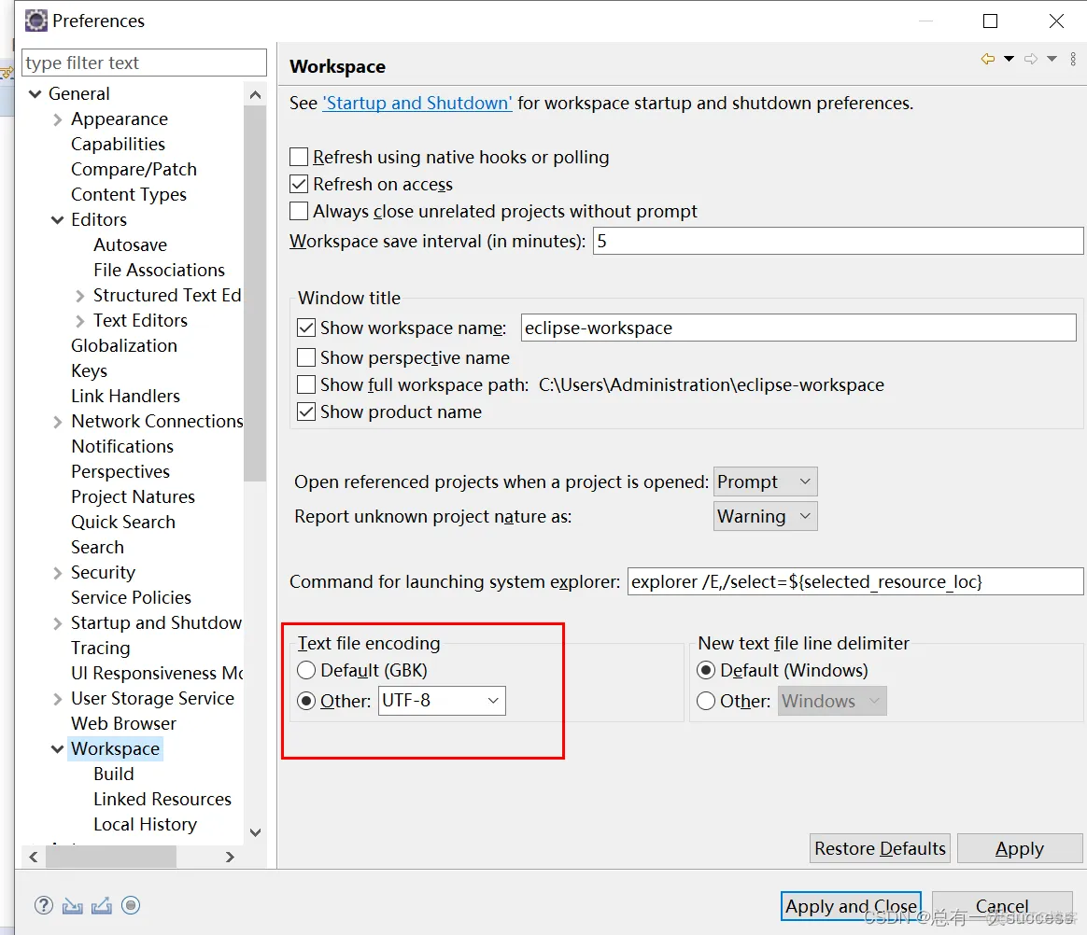Open the Build page under Workspace
Screen dimensions: 1087x935
coord(114,774)
